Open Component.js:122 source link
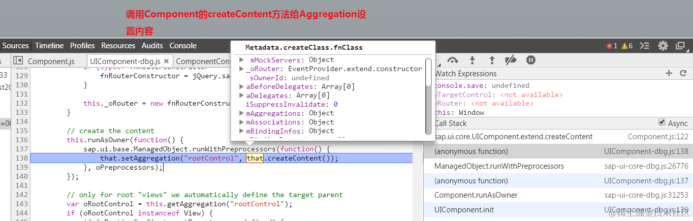This screenshot has width=693, height=221. tap(658, 137)
